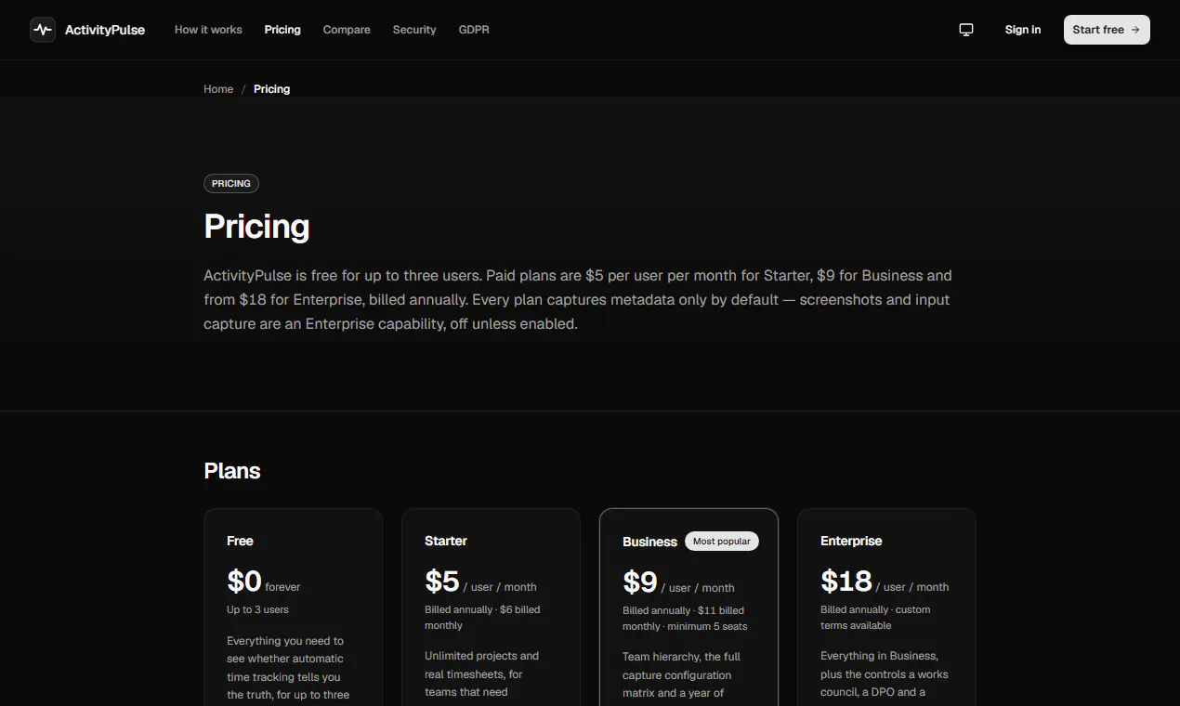Click the Plans section heading
This screenshot has width=1180, height=706.
(232, 471)
